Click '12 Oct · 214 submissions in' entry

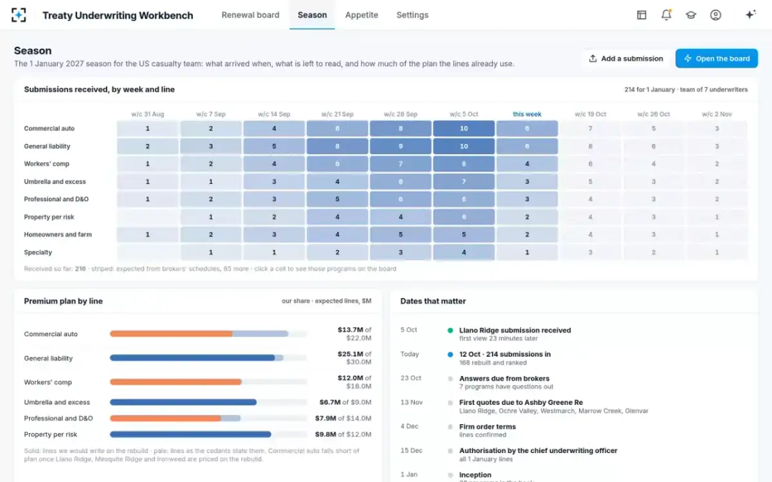pos(505,354)
